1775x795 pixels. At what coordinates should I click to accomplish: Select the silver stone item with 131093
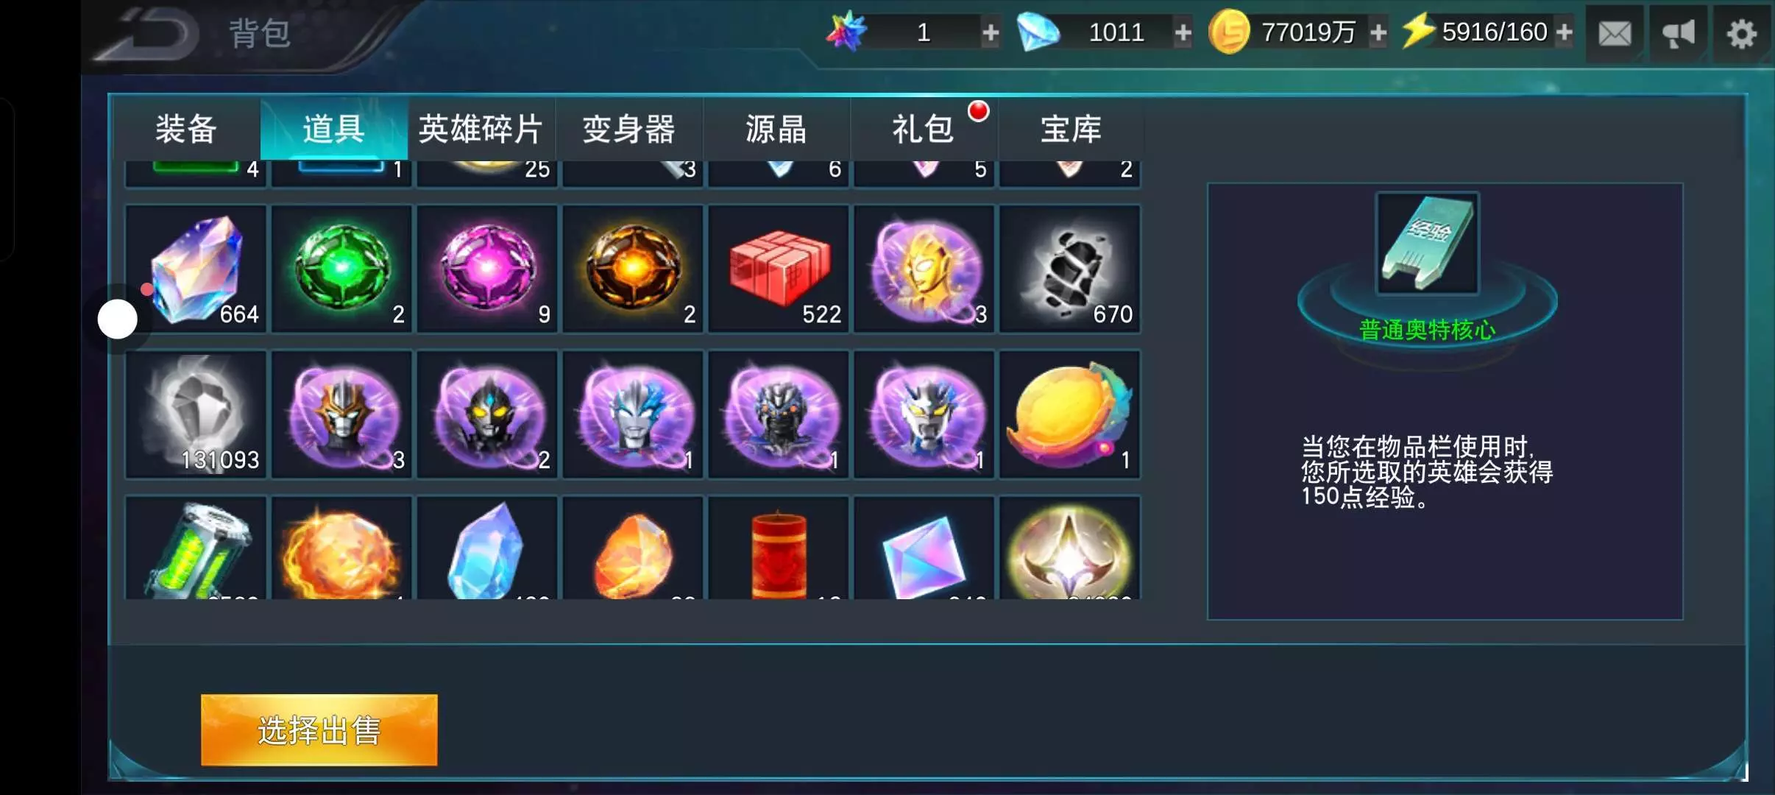click(x=196, y=414)
